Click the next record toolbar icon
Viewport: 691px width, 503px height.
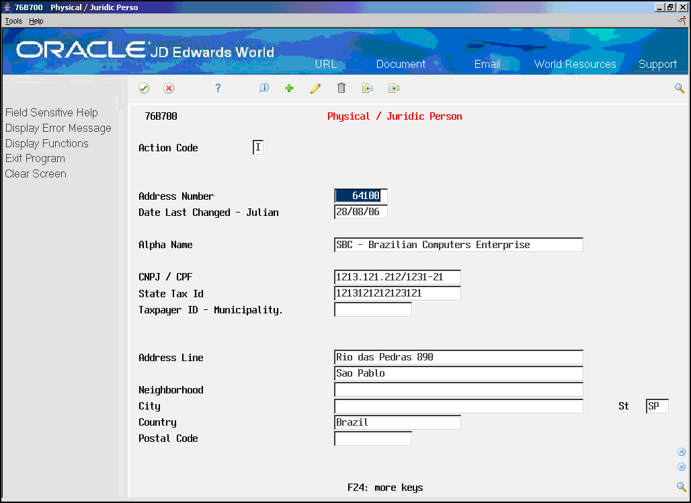click(x=393, y=88)
